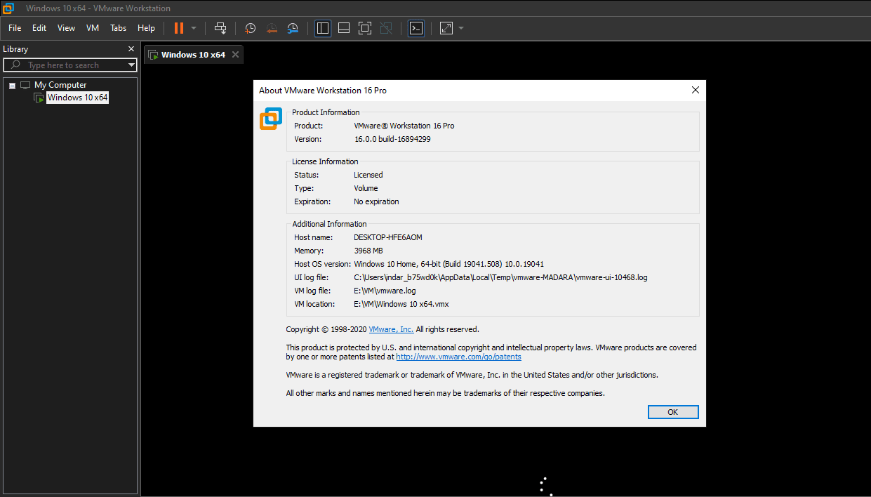Screen dimensions: 871x497
Task: Click the computer icon beside My Computer
Action: (x=25, y=85)
